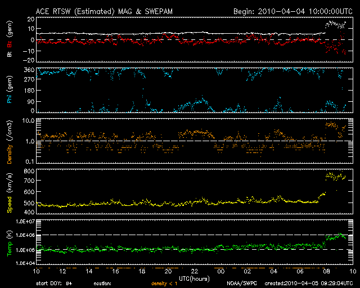Click the UTC(hours) x-axis label
Image resolution: width=360 pixels, height=288 pixels.
(196, 278)
